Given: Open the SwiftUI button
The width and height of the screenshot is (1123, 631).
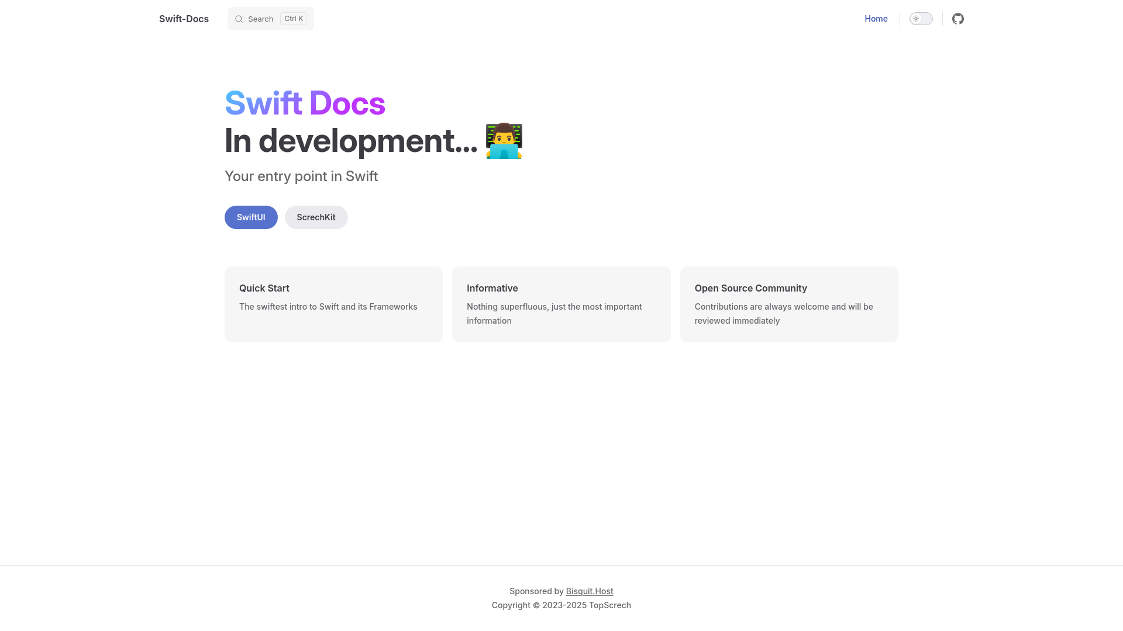Looking at the screenshot, I should click(x=251, y=217).
